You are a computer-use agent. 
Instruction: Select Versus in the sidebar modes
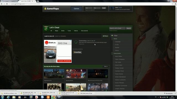tap(117, 51)
